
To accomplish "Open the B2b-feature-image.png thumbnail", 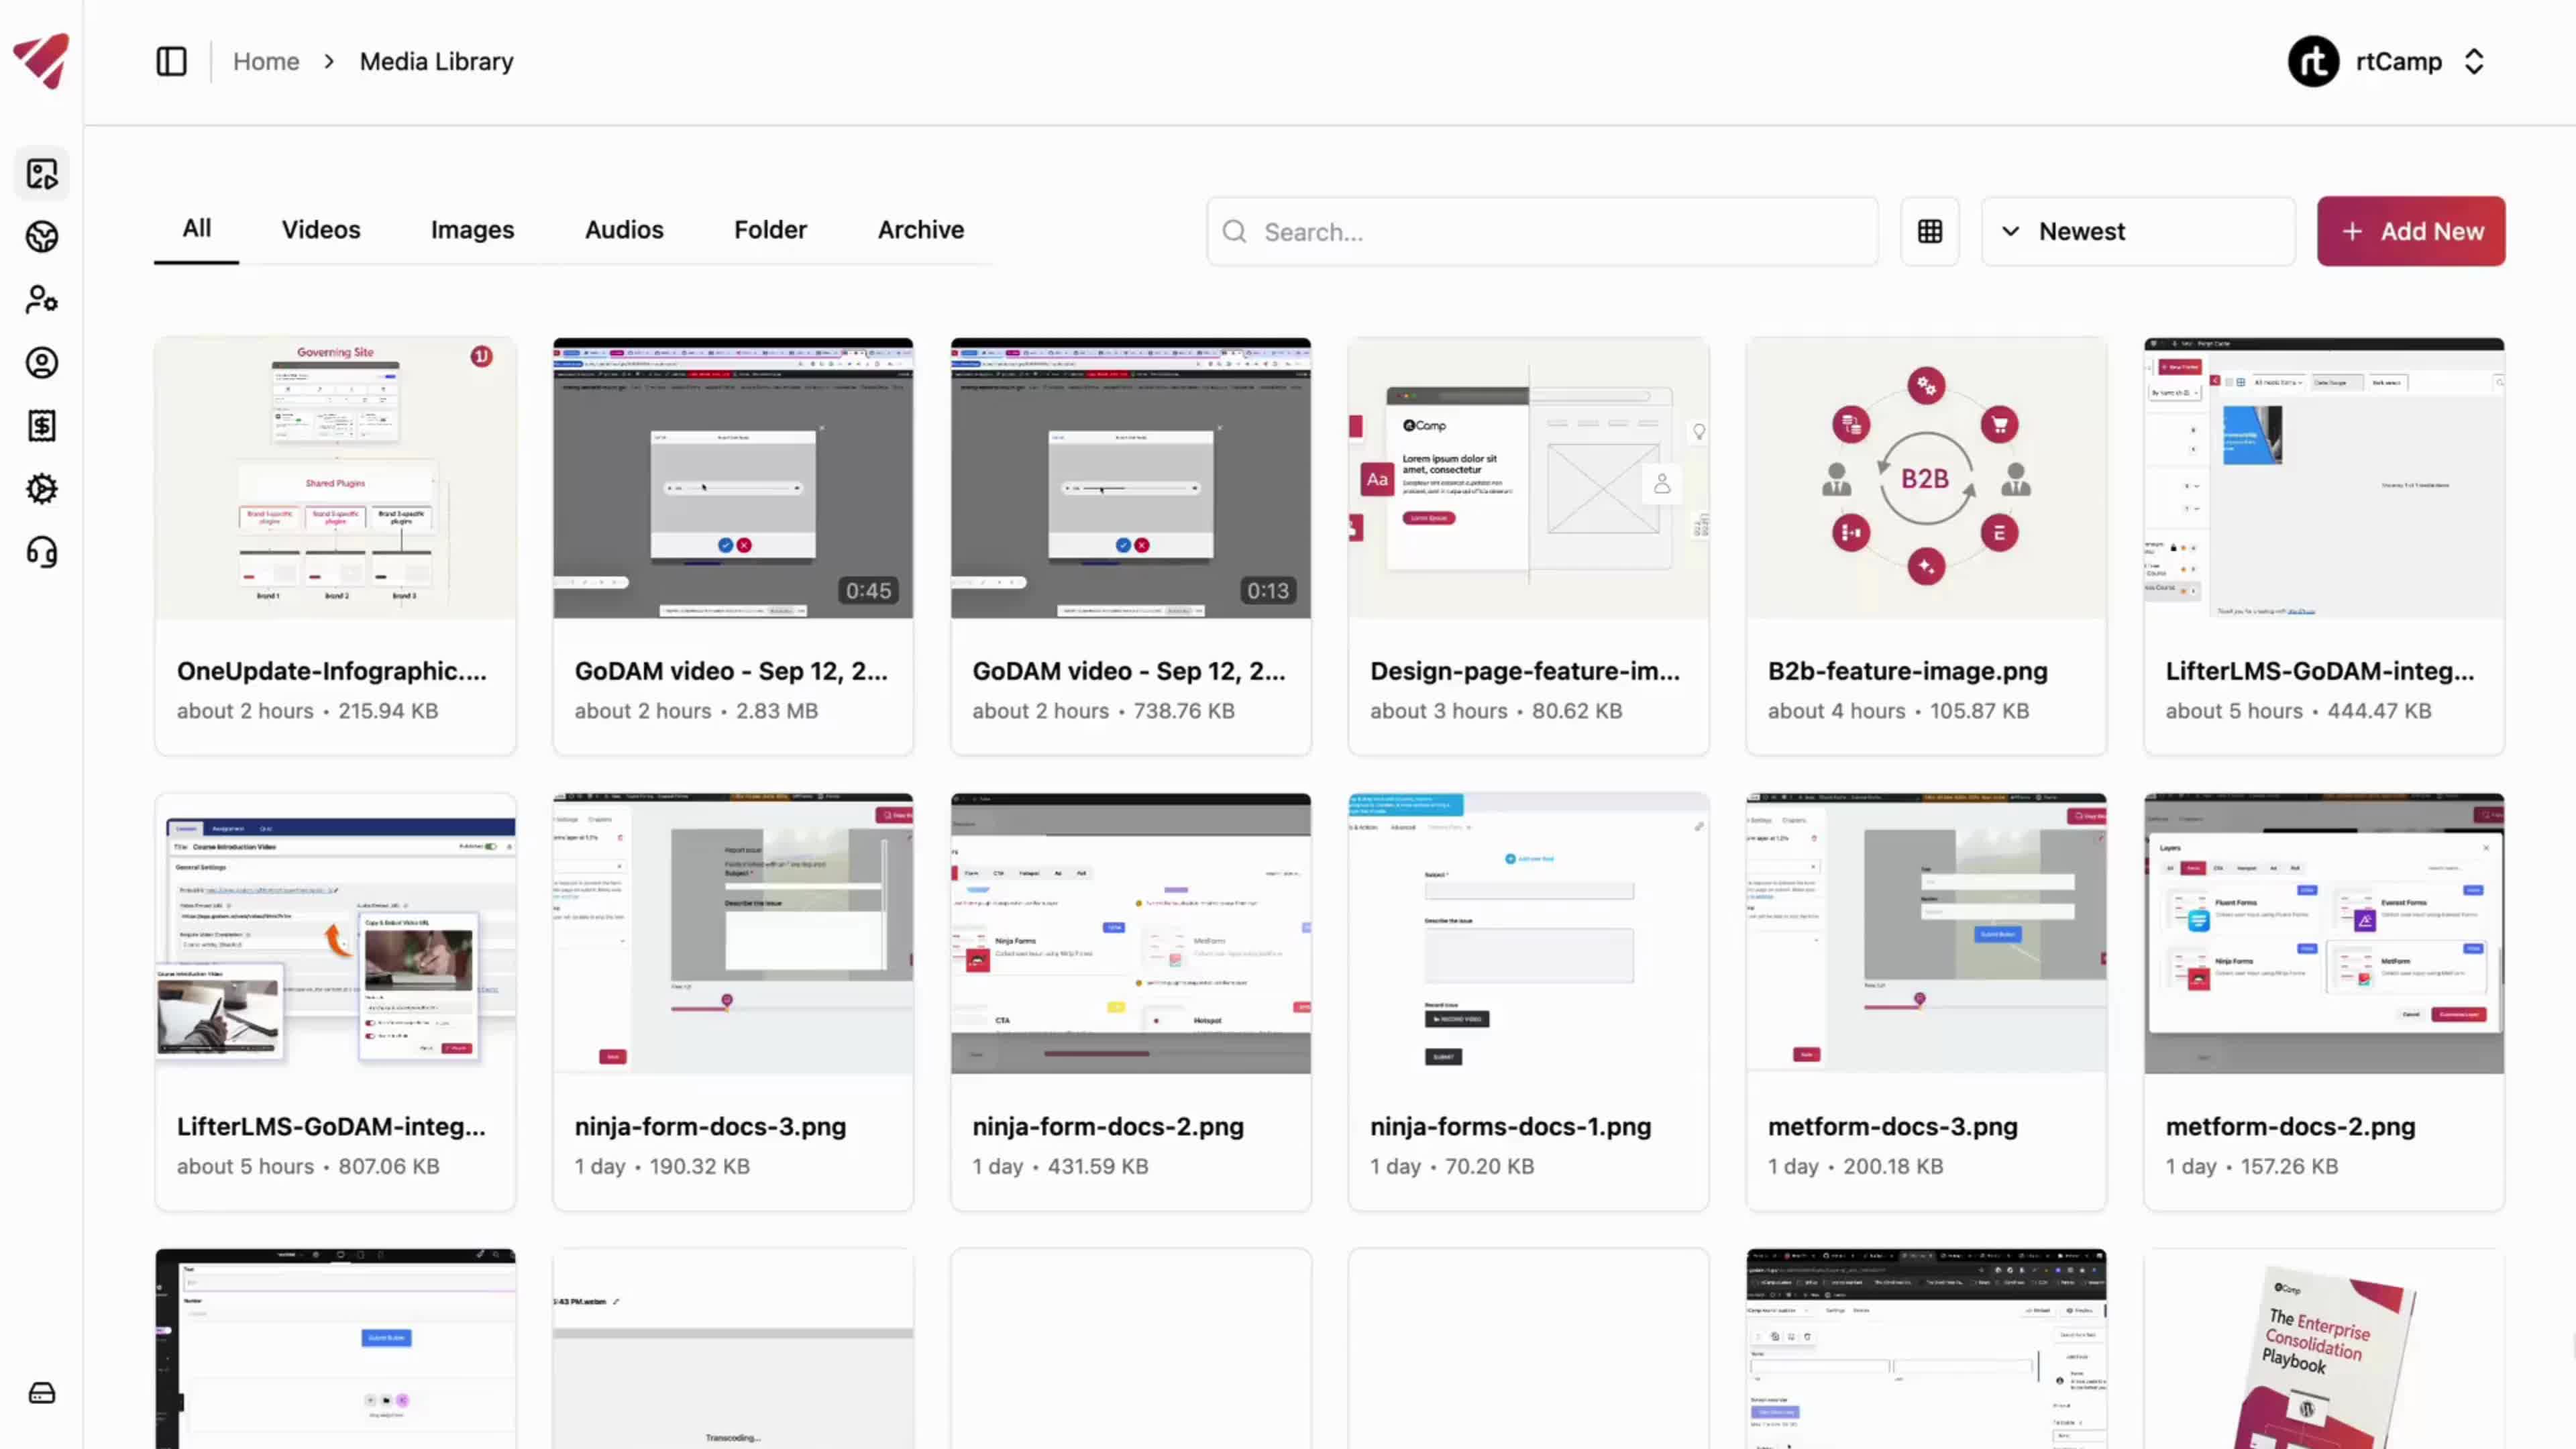I will [x=1925, y=478].
